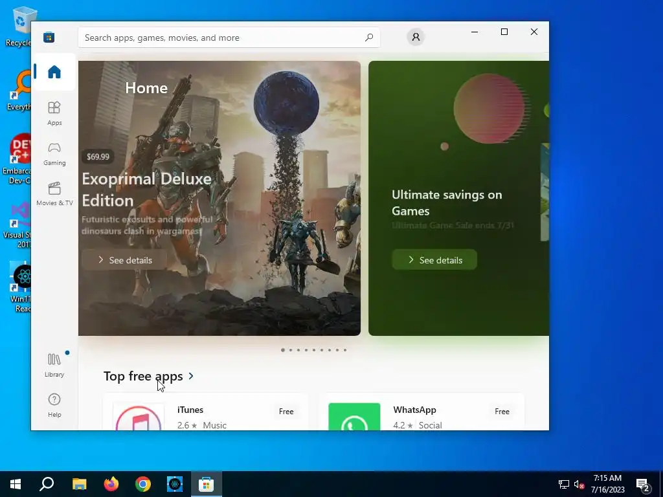Select Visual Studio 2017 desktop shortcut

click(x=17, y=225)
